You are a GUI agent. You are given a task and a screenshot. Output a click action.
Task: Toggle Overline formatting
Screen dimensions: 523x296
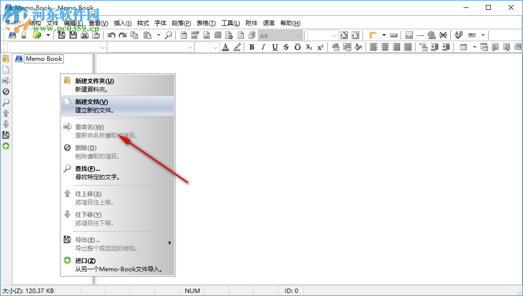tap(298, 47)
